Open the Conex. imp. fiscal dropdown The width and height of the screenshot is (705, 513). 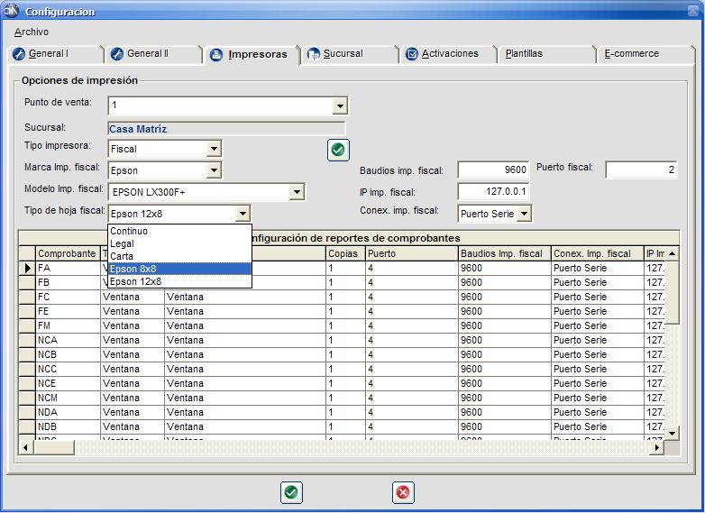click(x=525, y=214)
